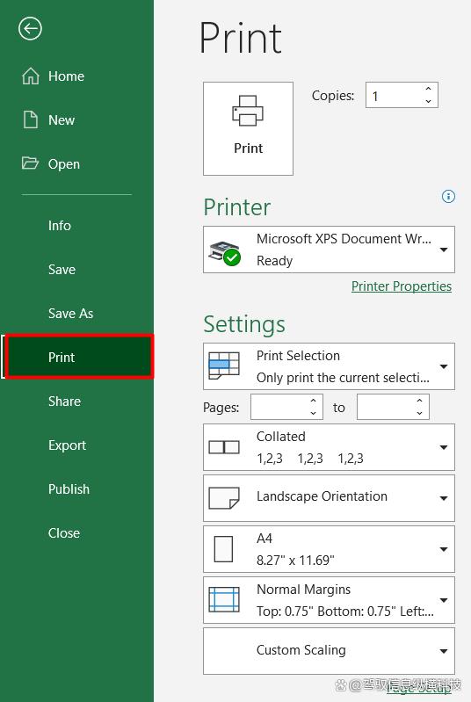Image resolution: width=471 pixels, height=702 pixels.
Task: Click the Pages 'to' input field
Action: point(393,407)
